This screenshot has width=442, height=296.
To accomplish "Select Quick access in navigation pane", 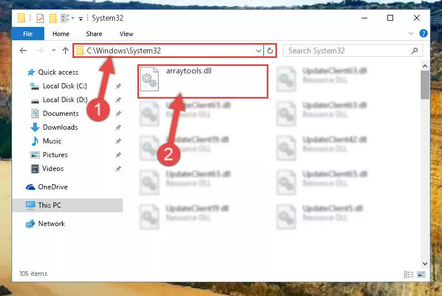I will pos(58,72).
